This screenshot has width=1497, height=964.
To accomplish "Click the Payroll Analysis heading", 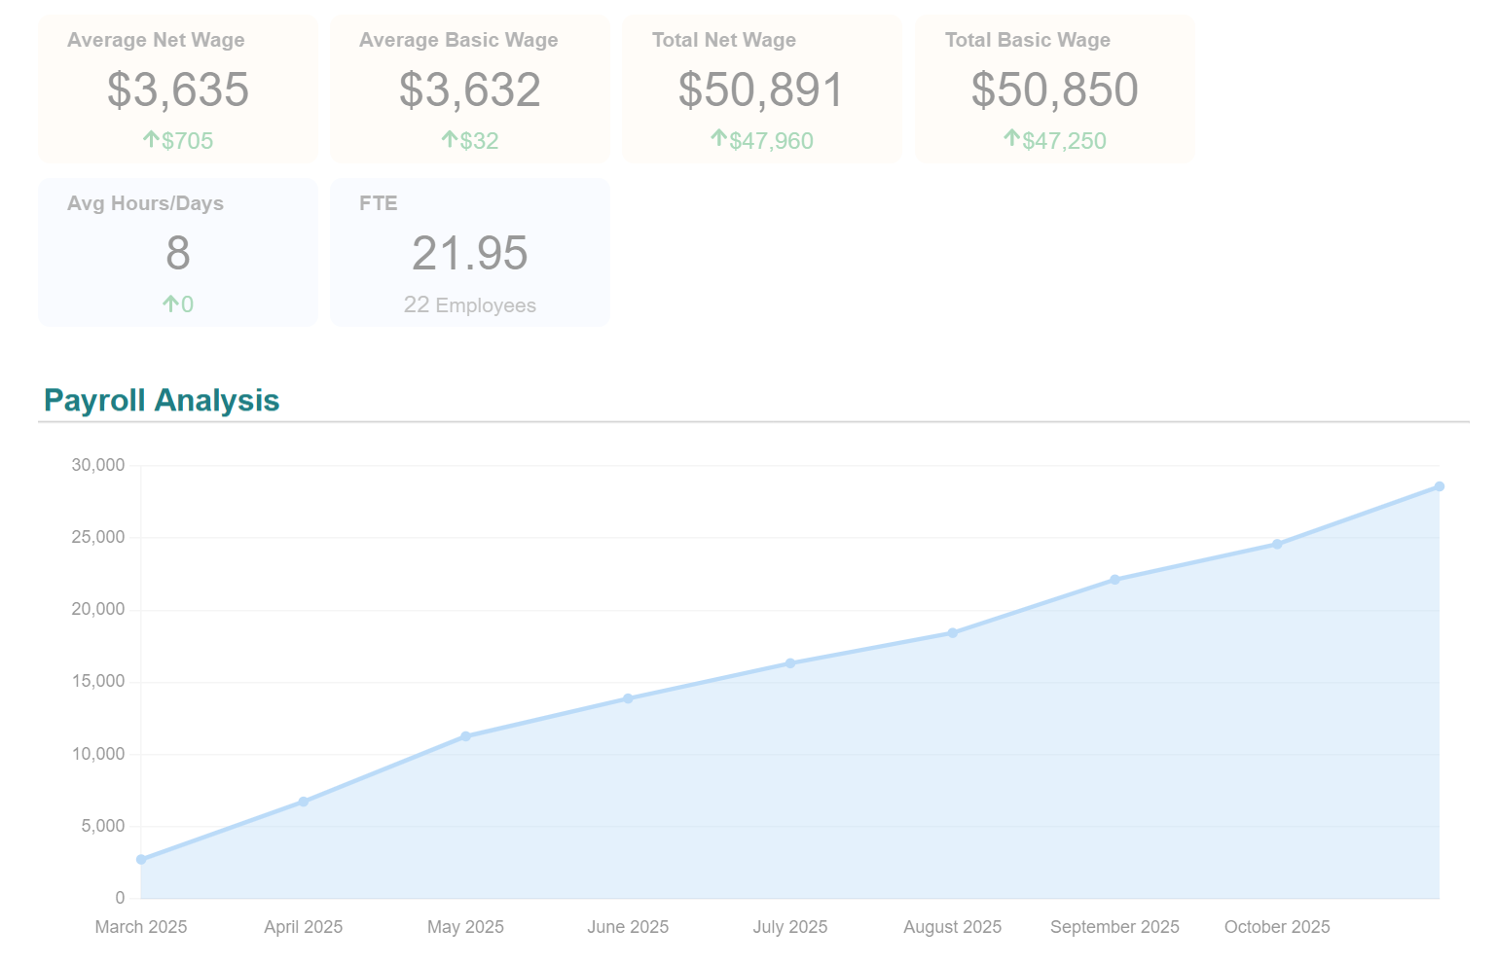I will (162, 400).
